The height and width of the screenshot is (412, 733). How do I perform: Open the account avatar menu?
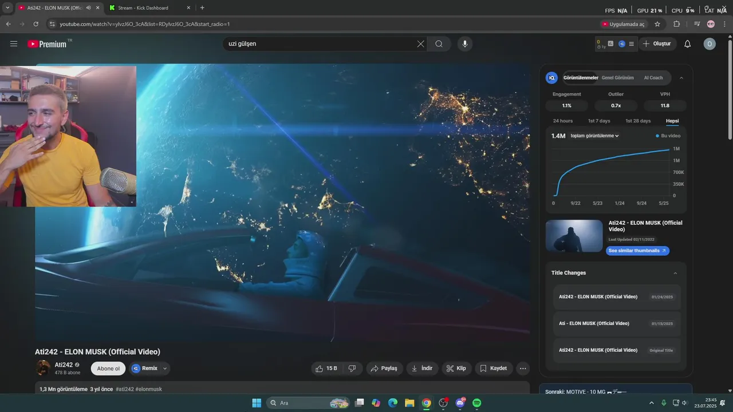pyautogui.click(x=710, y=43)
